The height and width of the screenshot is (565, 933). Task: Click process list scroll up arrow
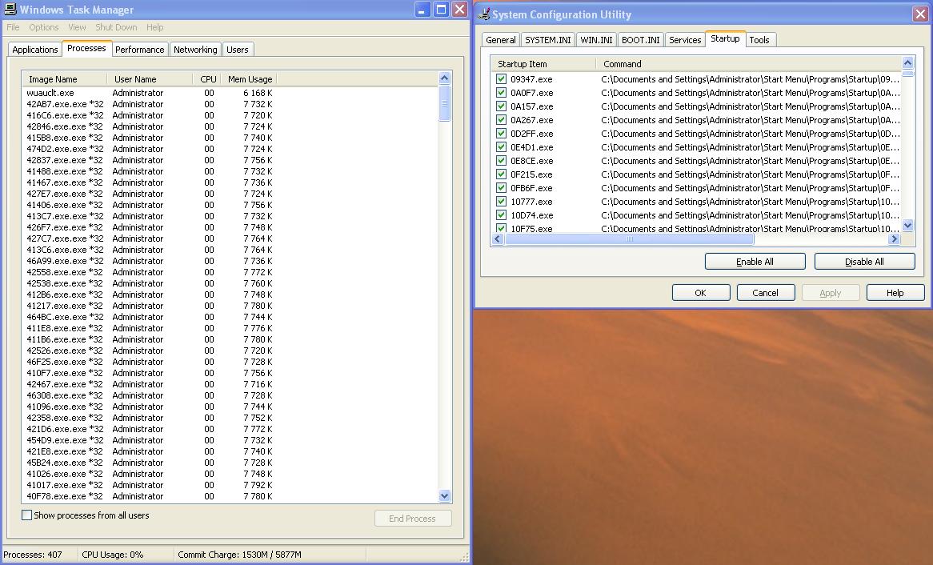pos(444,78)
